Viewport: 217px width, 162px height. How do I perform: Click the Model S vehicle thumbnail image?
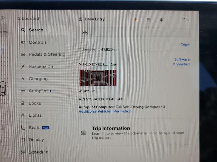click(x=97, y=78)
